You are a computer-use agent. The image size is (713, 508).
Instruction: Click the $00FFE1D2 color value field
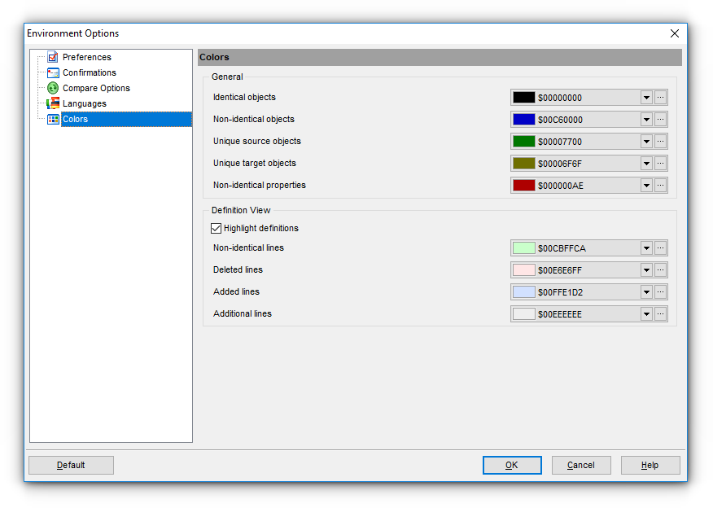588,292
